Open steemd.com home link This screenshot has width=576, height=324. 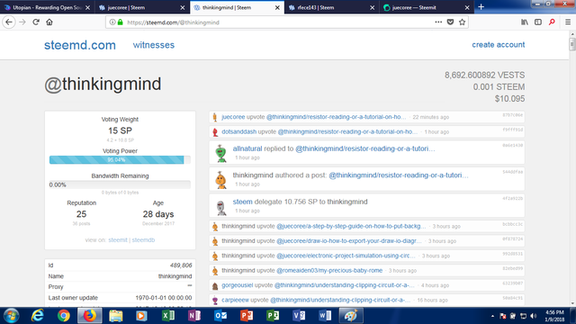pos(80,45)
